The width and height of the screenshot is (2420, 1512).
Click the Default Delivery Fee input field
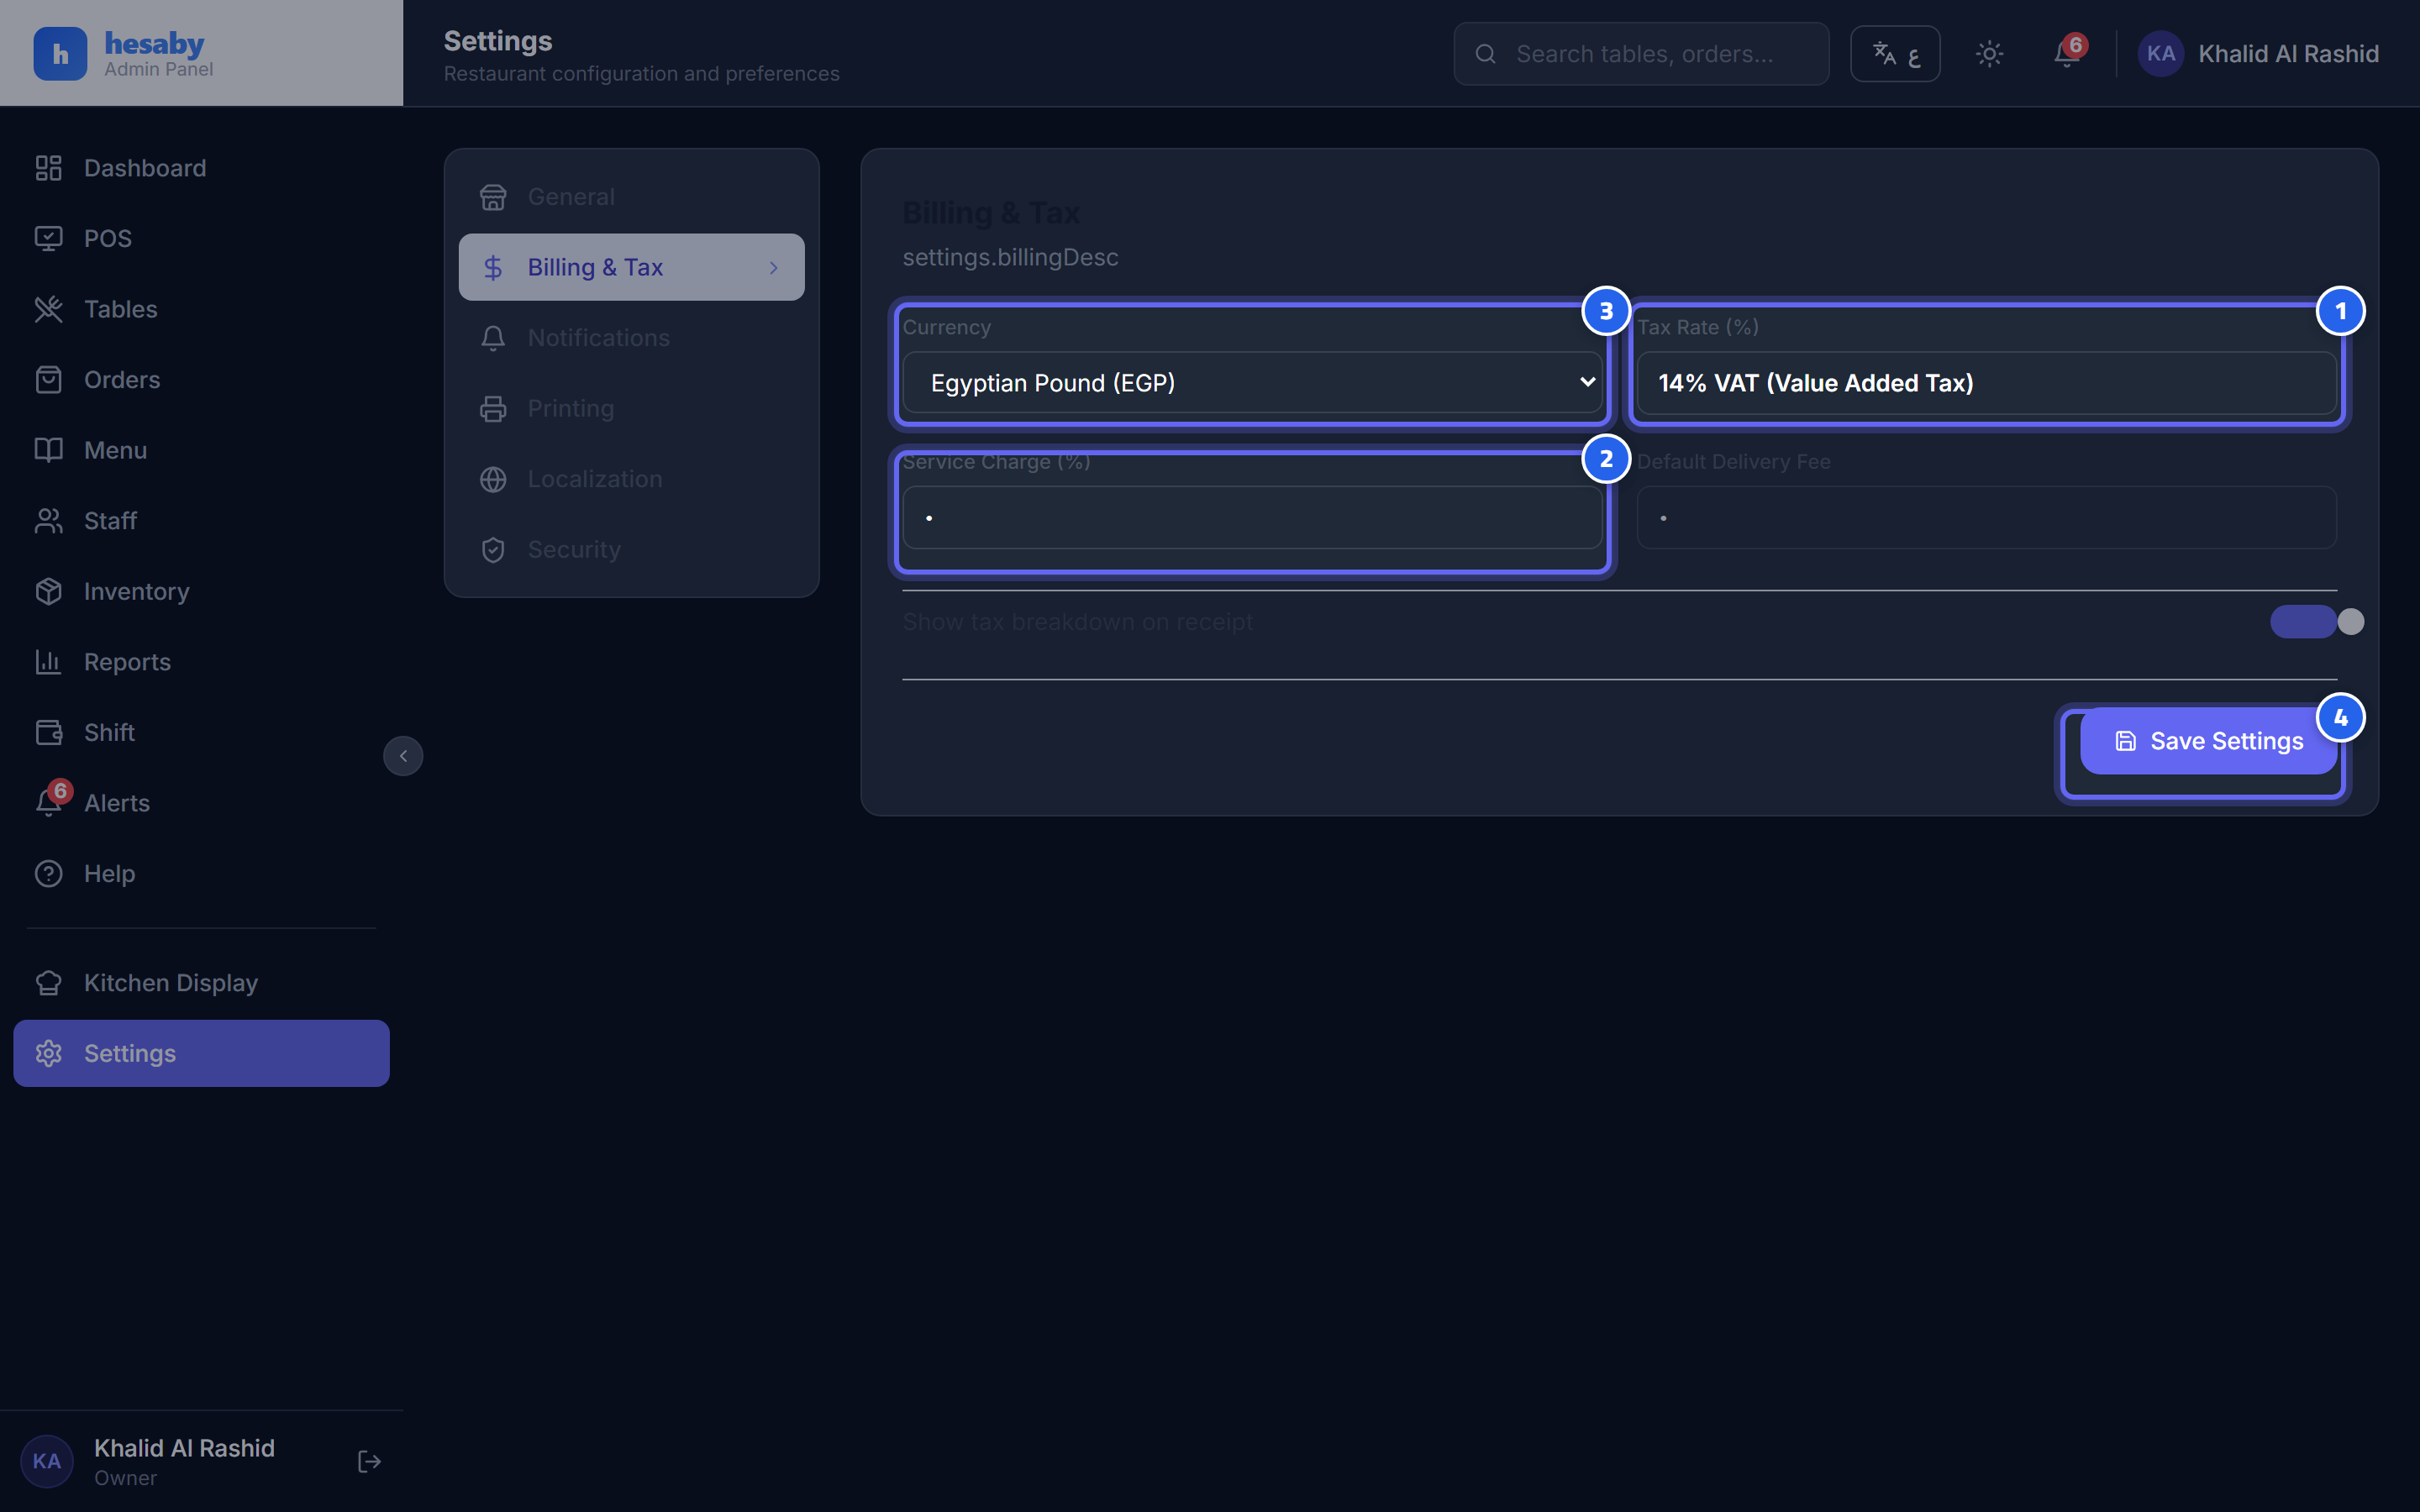[1986, 517]
